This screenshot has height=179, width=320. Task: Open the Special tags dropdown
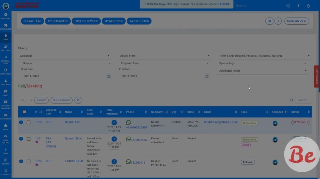(263, 63)
